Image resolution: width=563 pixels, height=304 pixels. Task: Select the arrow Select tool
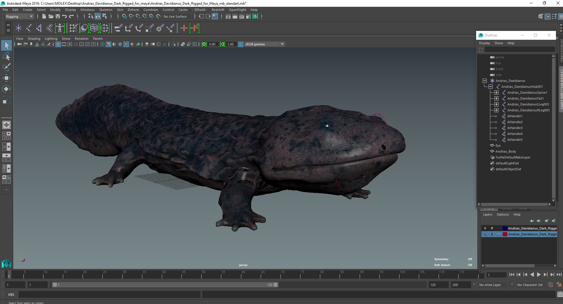pos(6,45)
